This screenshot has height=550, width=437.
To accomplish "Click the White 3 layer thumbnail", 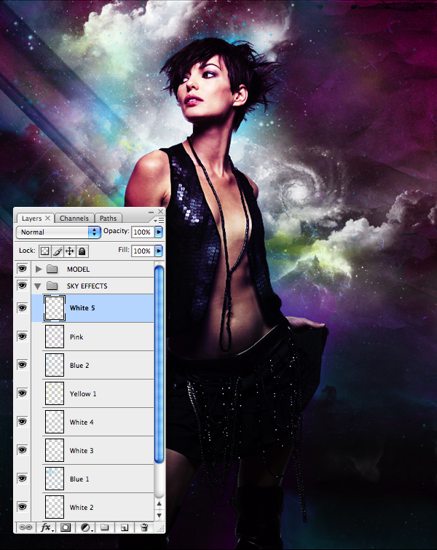I will point(55,450).
